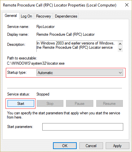Open the Recovery tab
Image resolution: width=132 pixels, height=152 pixels.
tap(44, 16)
